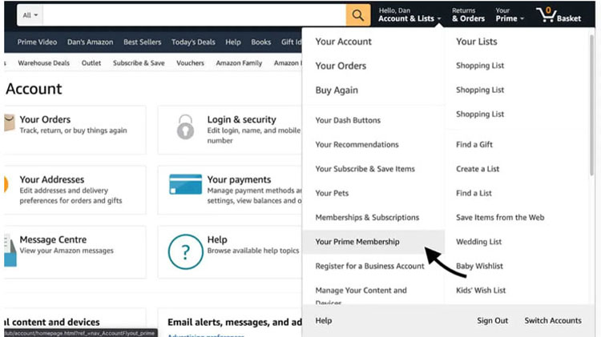Open Subscribe & Save sub-nav link
The image size is (601, 337).
pyautogui.click(x=139, y=63)
